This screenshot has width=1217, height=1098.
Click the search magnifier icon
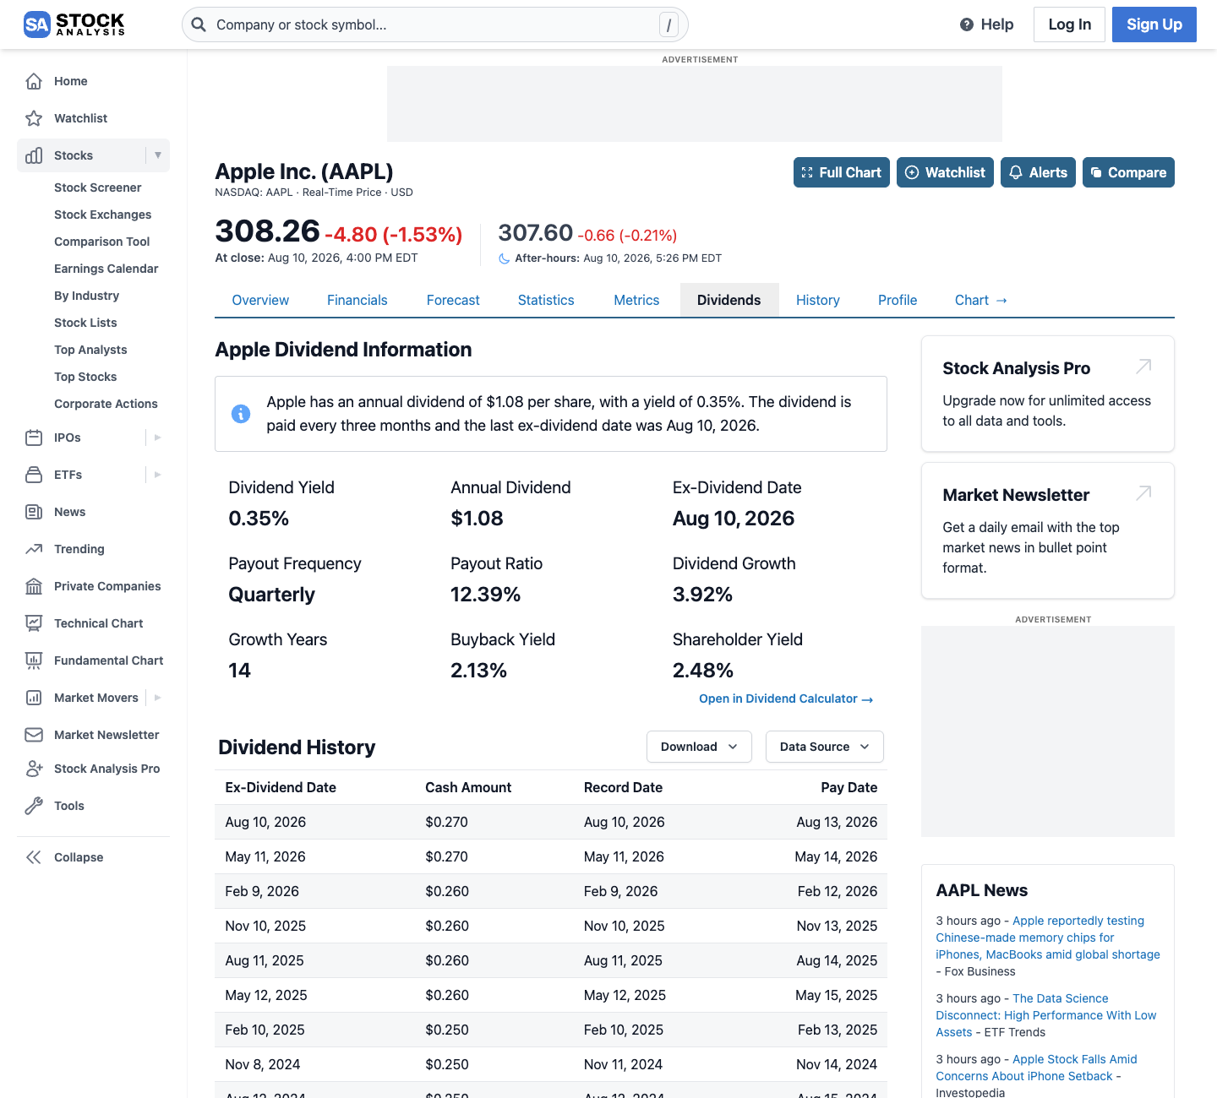coord(199,24)
